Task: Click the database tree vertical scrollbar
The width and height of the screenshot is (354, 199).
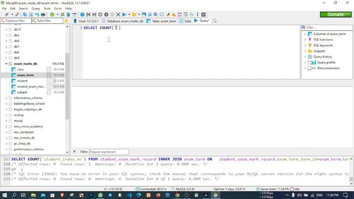Action: (x=67, y=86)
